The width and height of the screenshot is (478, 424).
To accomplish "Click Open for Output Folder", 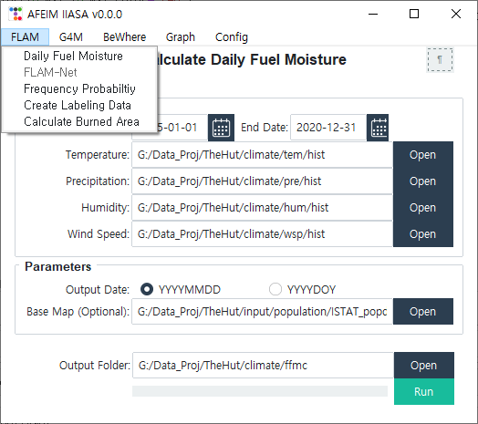I will [424, 365].
